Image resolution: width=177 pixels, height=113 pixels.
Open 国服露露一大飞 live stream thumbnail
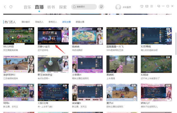[x=122, y=36]
